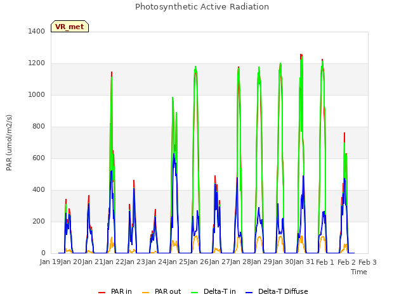The height and width of the screenshot is (304, 406).
Task: Click the orange PAR out legend swatch
Action: pos(146,292)
